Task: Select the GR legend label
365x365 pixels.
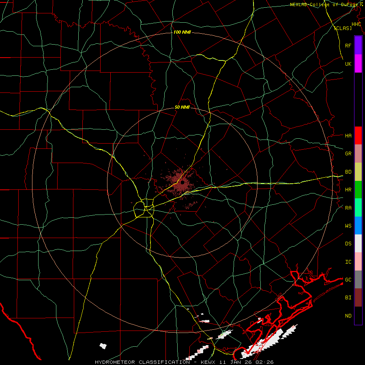Action: [348, 154]
